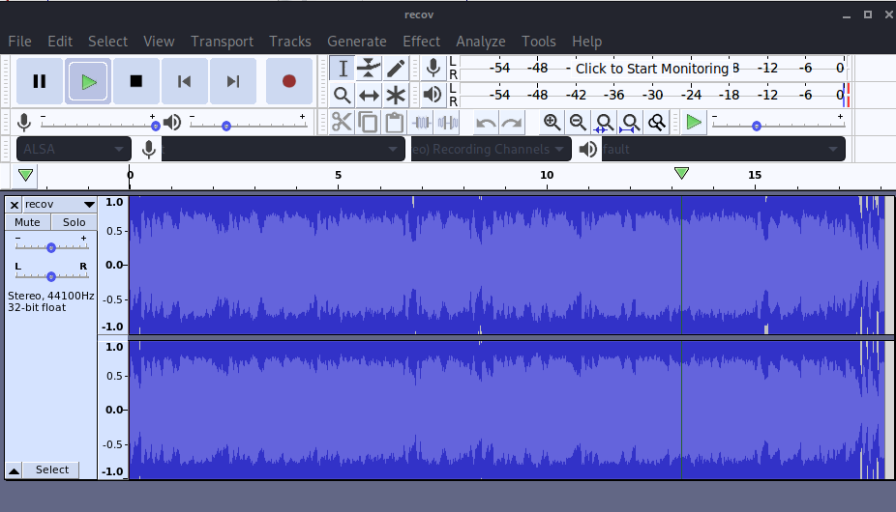The height and width of the screenshot is (512, 896).
Task: Click to Start Monitoring on recording meter
Action: click(651, 69)
